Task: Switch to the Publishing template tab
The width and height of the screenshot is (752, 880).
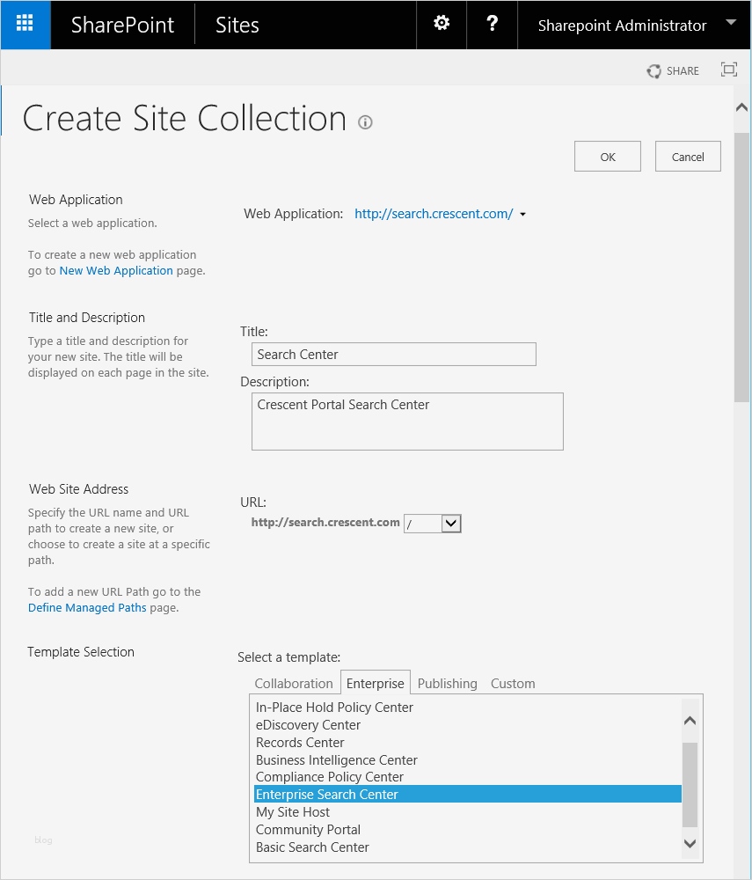Action: coord(447,684)
